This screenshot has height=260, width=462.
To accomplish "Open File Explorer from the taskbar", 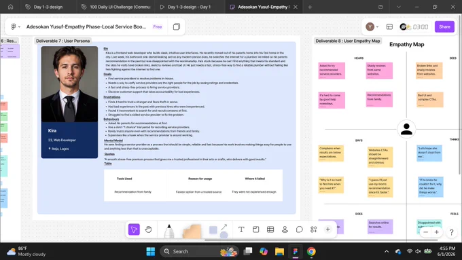I will tap(279, 251).
